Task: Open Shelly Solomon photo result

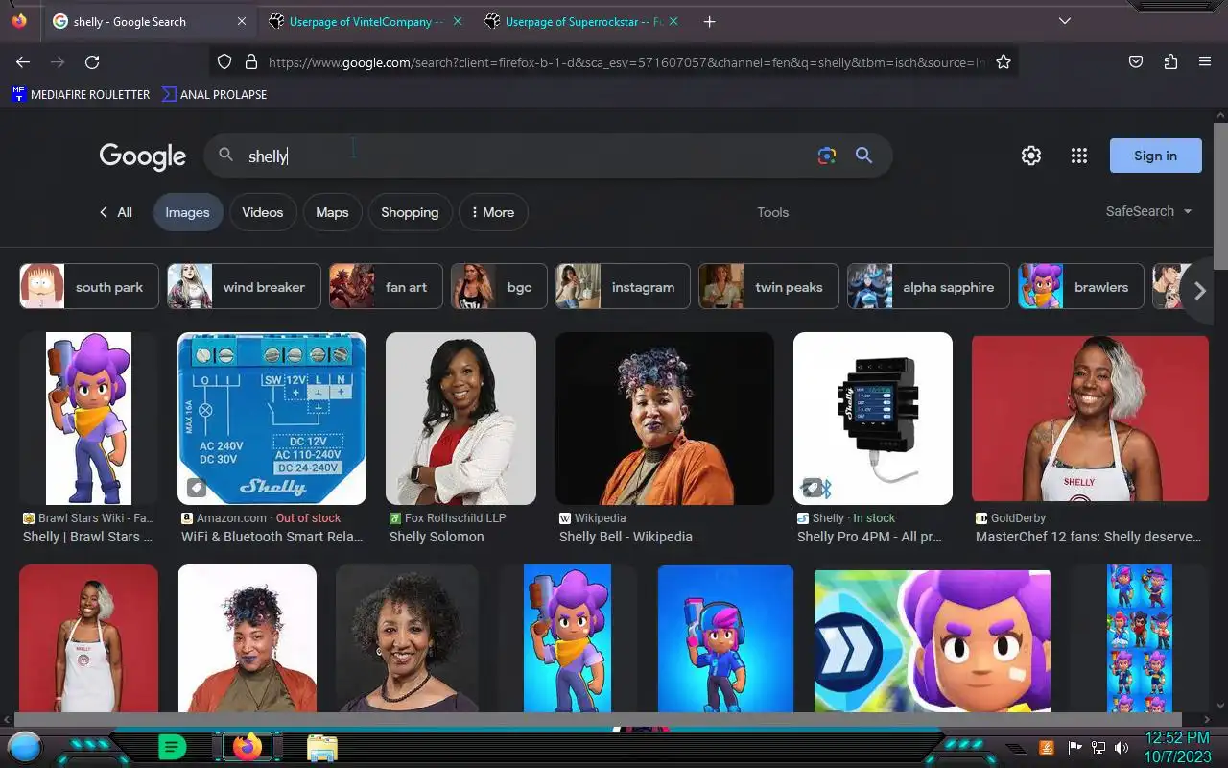Action: coord(460,419)
